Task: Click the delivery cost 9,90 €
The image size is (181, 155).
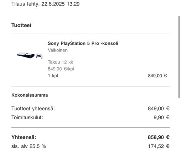Action: (161, 117)
